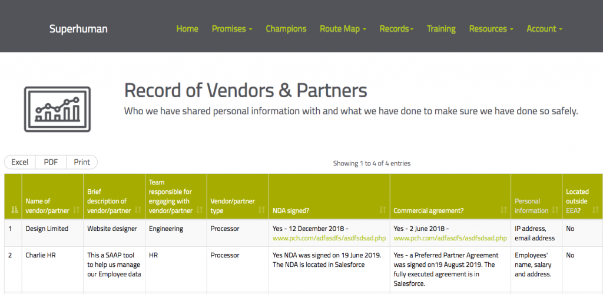Sort by Located outside EEA arrows
The height and width of the screenshot is (294, 603).
(x=596, y=210)
